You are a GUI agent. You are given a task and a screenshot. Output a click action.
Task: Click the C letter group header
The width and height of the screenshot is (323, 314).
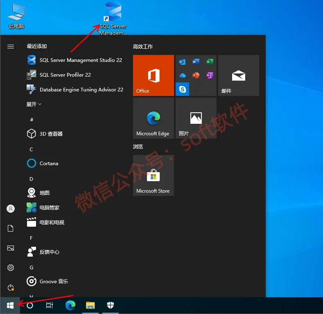tap(31, 149)
